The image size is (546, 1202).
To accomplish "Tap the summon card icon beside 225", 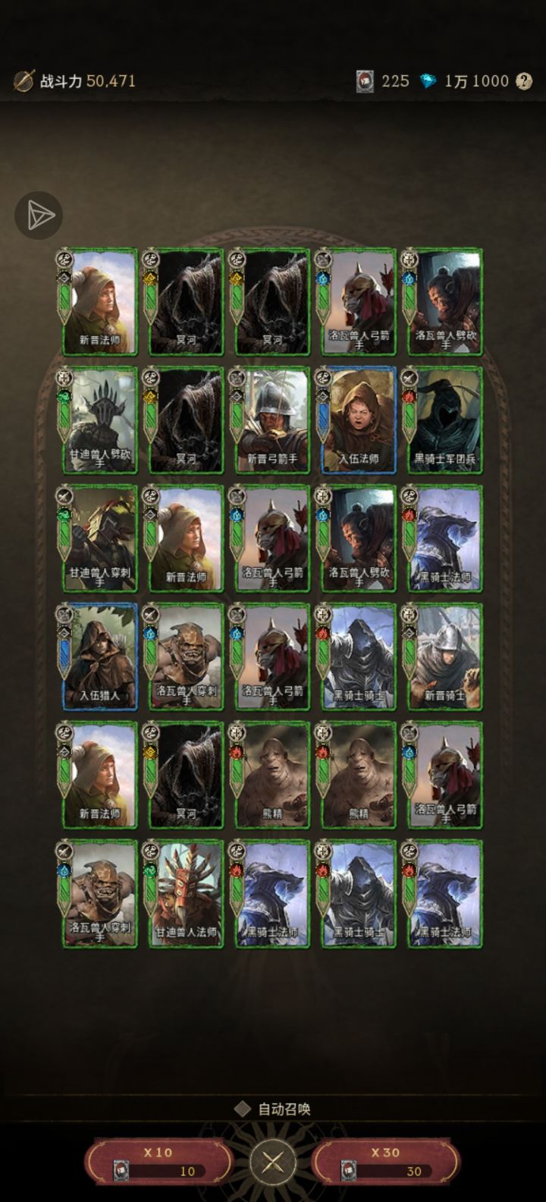I will (365, 81).
